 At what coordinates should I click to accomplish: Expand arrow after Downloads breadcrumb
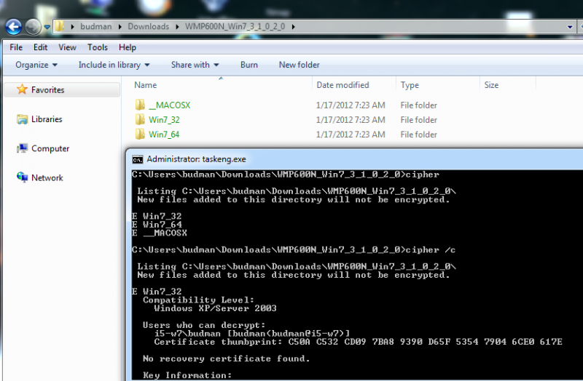(x=177, y=27)
